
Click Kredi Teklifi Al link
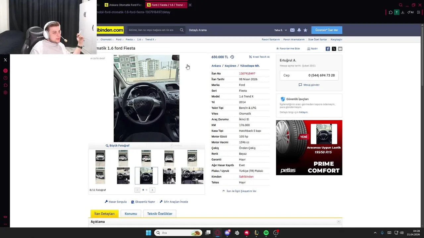[259, 57]
